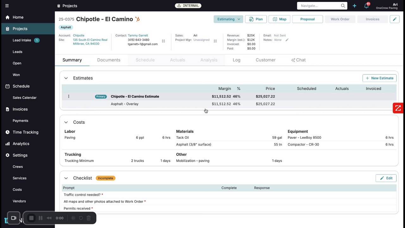This screenshot has height=228, width=405.
Task: Open the Log tab
Action: point(237,60)
